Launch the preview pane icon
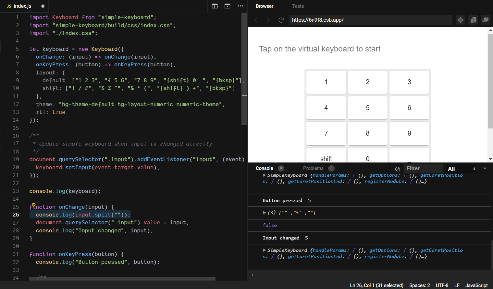 (227, 6)
